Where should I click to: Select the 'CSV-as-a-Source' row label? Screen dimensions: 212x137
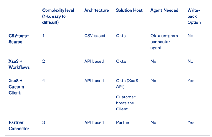pyautogui.click(x=19, y=39)
